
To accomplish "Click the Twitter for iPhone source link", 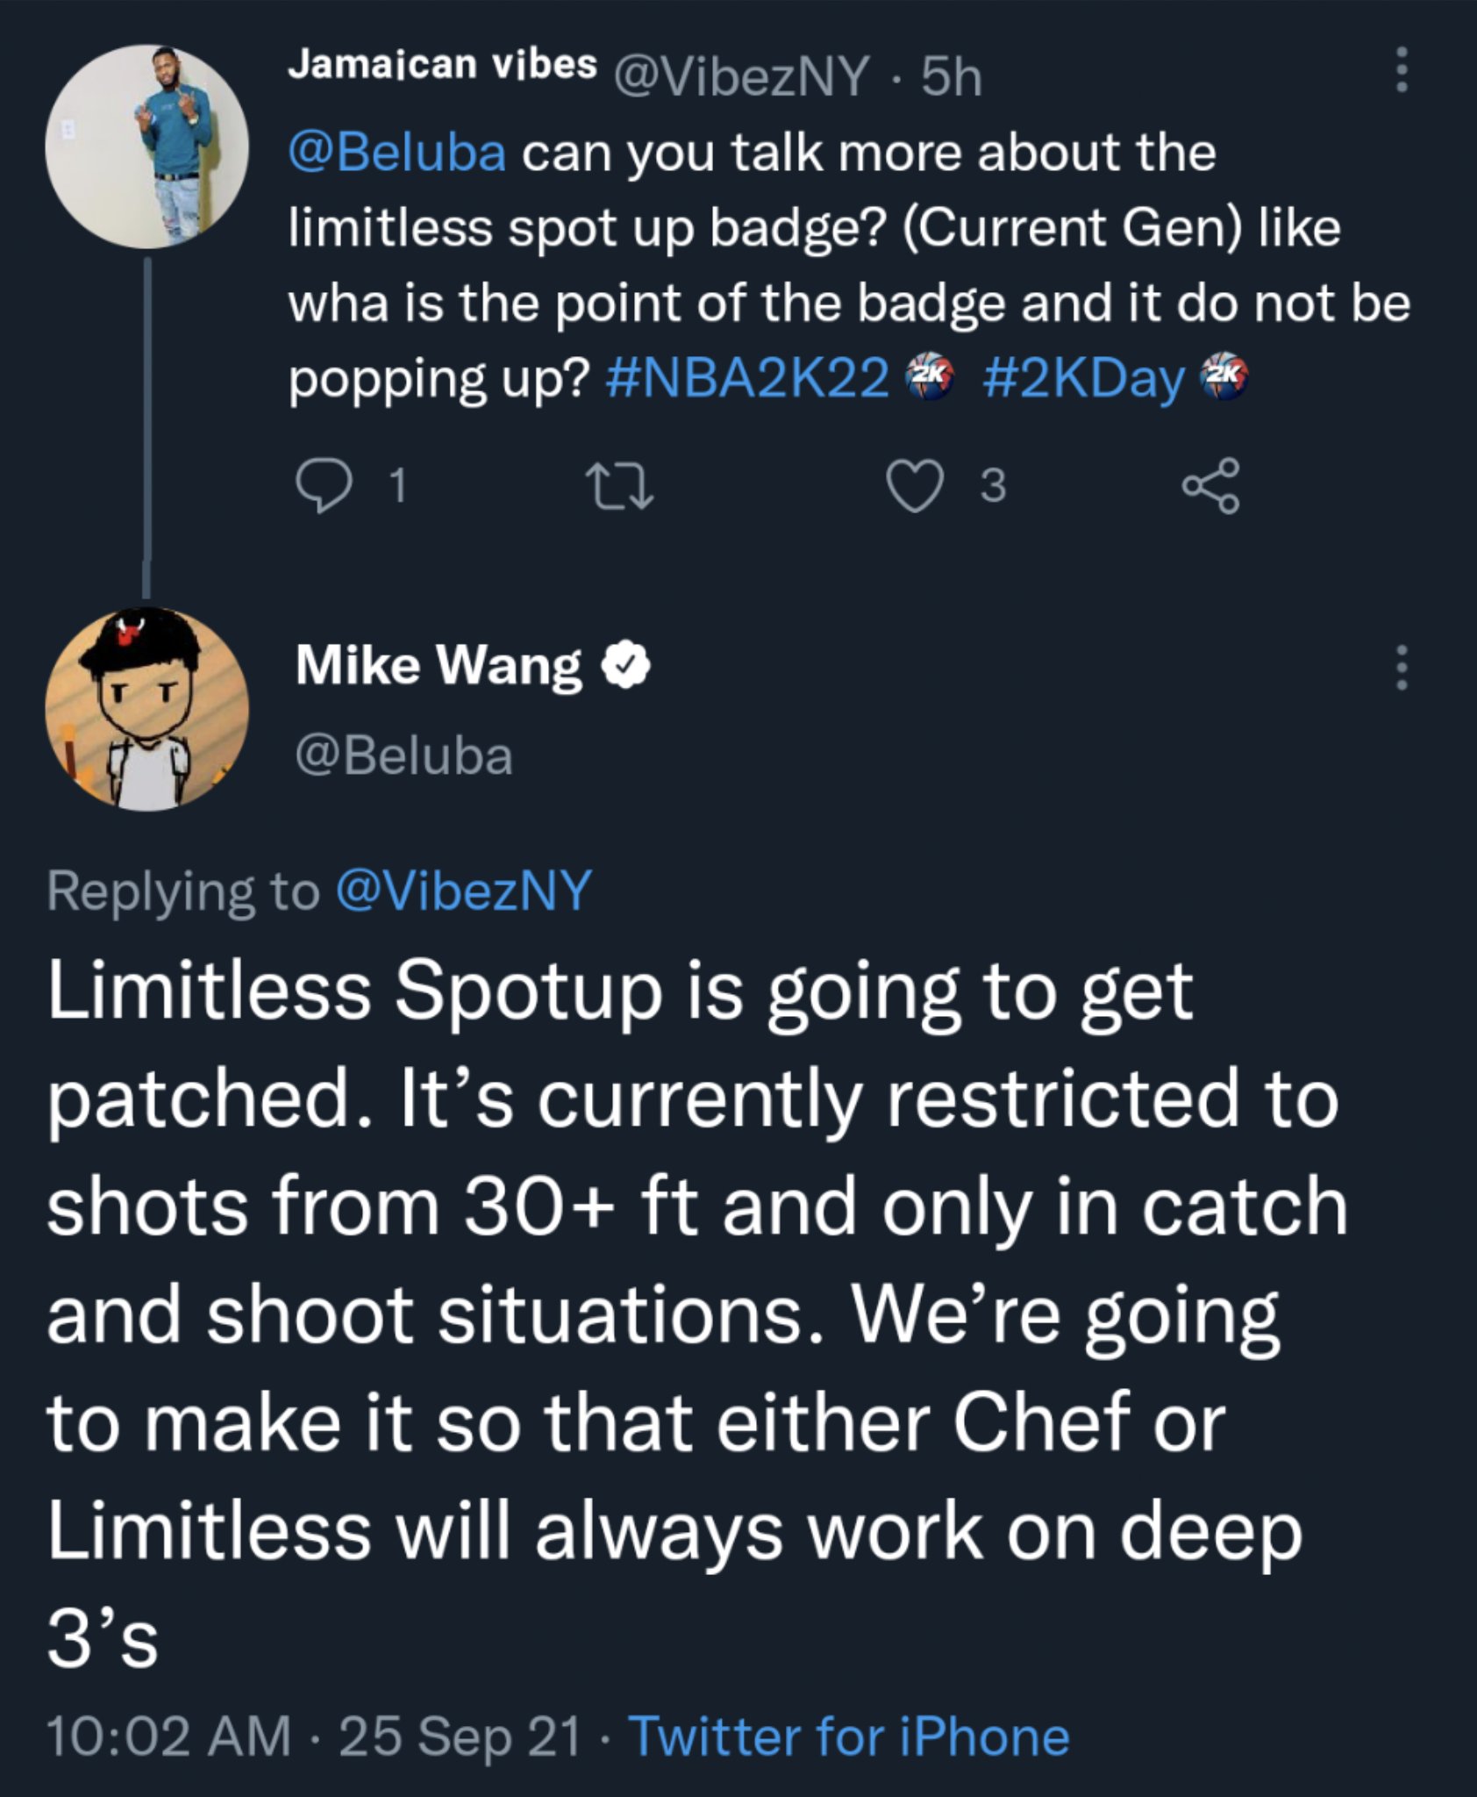I will pyautogui.click(x=850, y=1736).
